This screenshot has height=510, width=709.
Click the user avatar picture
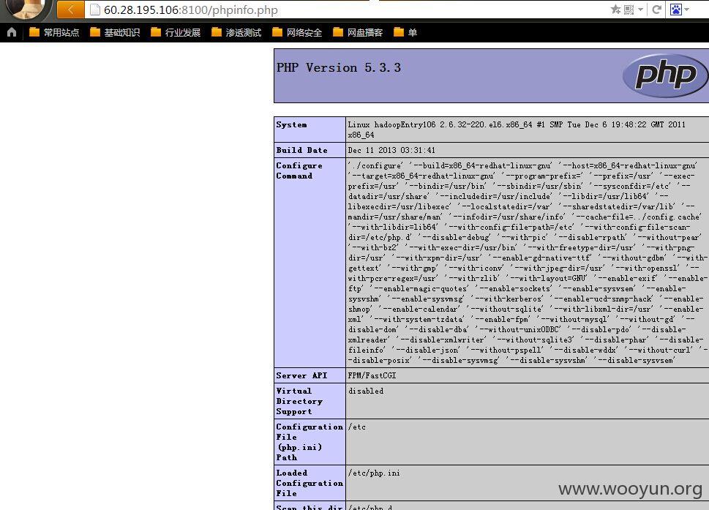coord(26,9)
